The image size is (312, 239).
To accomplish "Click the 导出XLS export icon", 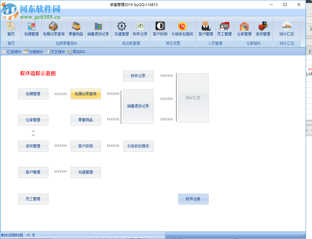I will point(76,51).
